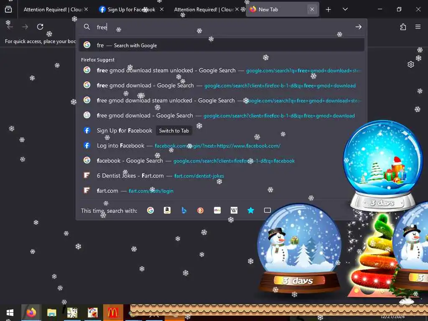Open new tab page settings gear
Image resolution: width=428 pixels, height=321 pixels.
click(x=411, y=64)
